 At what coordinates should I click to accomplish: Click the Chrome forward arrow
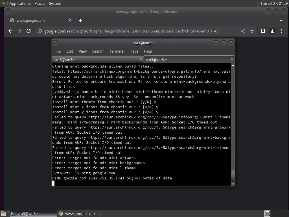point(19,31)
